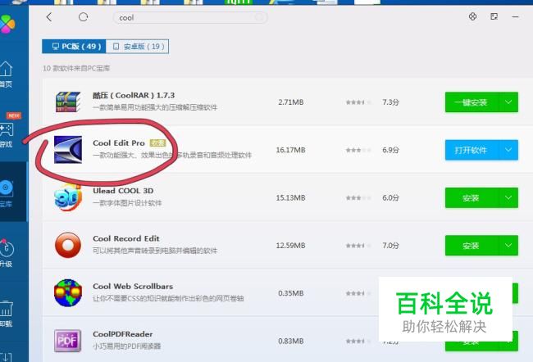Switch to the 安卓版 (19) tab
This screenshot has width=533, height=362.
(138, 47)
